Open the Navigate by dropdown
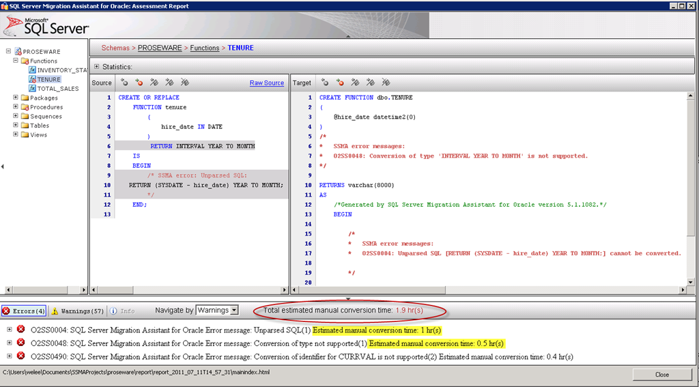Viewport: 699px width, 387px height. coord(217,310)
